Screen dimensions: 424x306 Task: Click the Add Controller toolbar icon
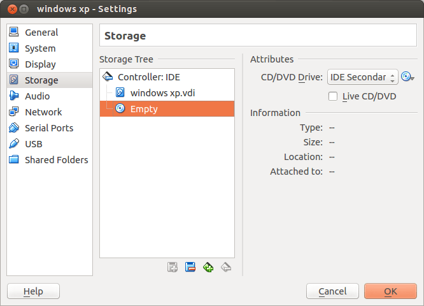tap(173, 267)
